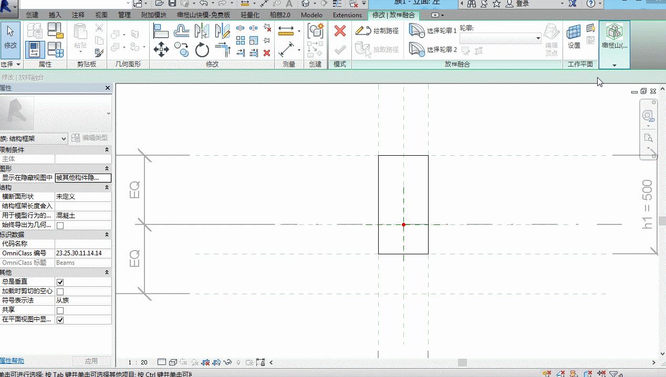
Task: Enable the 共享 checkbox
Action: (60, 310)
